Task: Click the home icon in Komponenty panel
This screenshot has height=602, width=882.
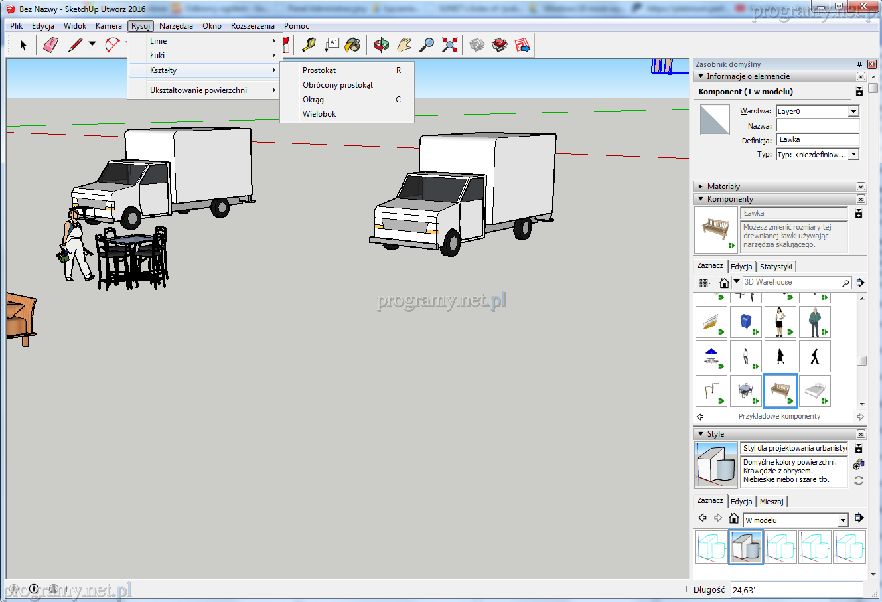Action: pyautogui.click(x=724, y=283)
